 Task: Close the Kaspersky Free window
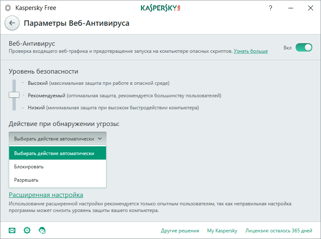(311, 8)
